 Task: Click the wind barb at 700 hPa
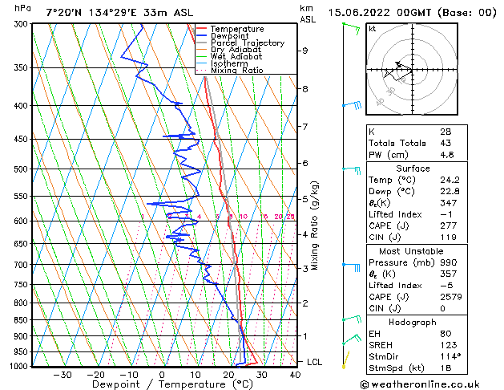(351, 266)
